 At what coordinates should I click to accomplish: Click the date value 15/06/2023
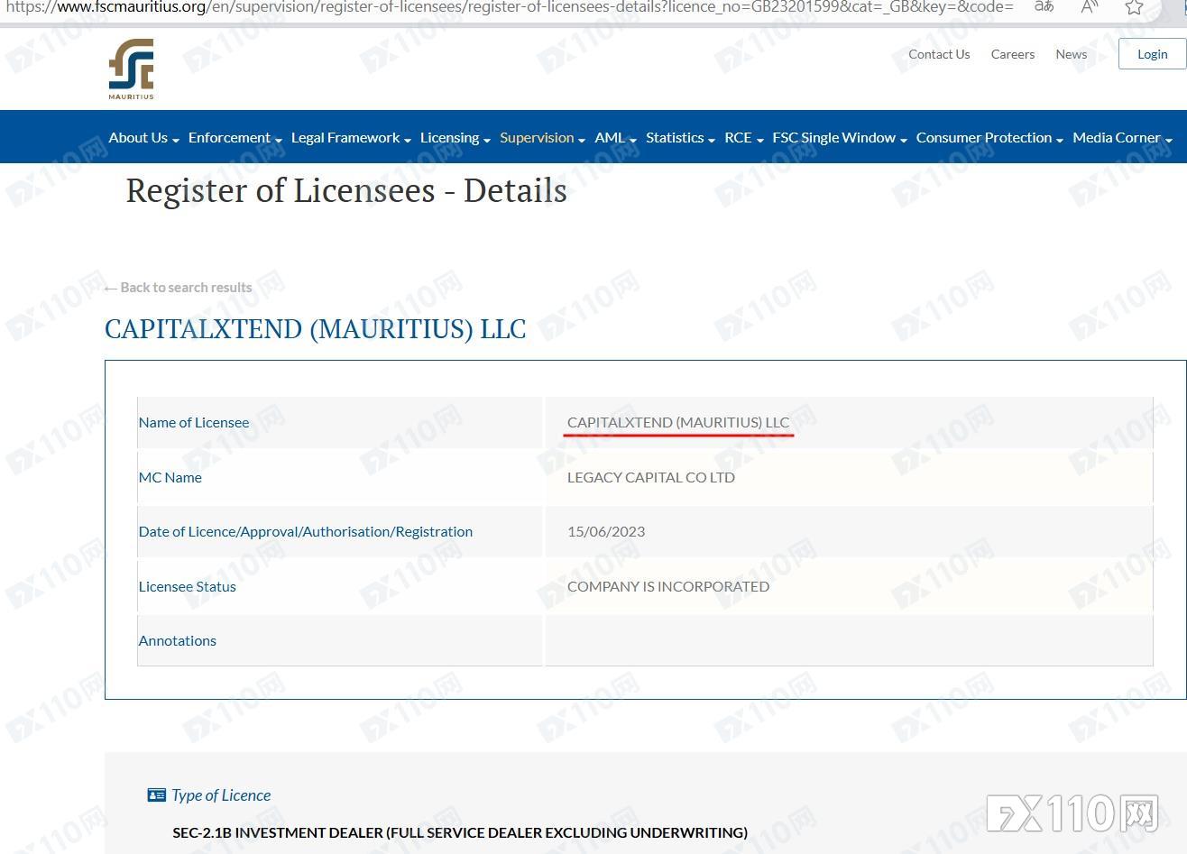point(606,532)
